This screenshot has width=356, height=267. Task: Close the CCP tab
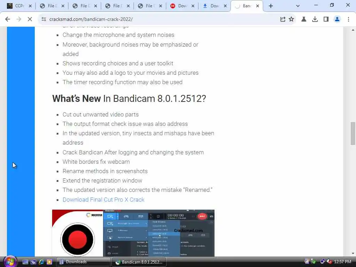coord(30,6)
